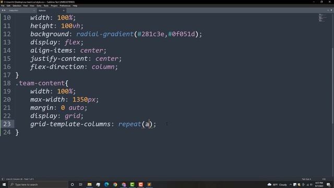Click the 0 auto margin value
334x188 pixels.
[72, 108]
